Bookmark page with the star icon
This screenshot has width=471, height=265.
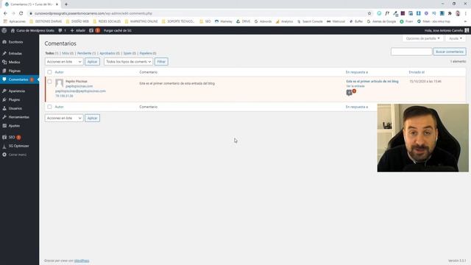pyautogui.click(x=369, y=13)
